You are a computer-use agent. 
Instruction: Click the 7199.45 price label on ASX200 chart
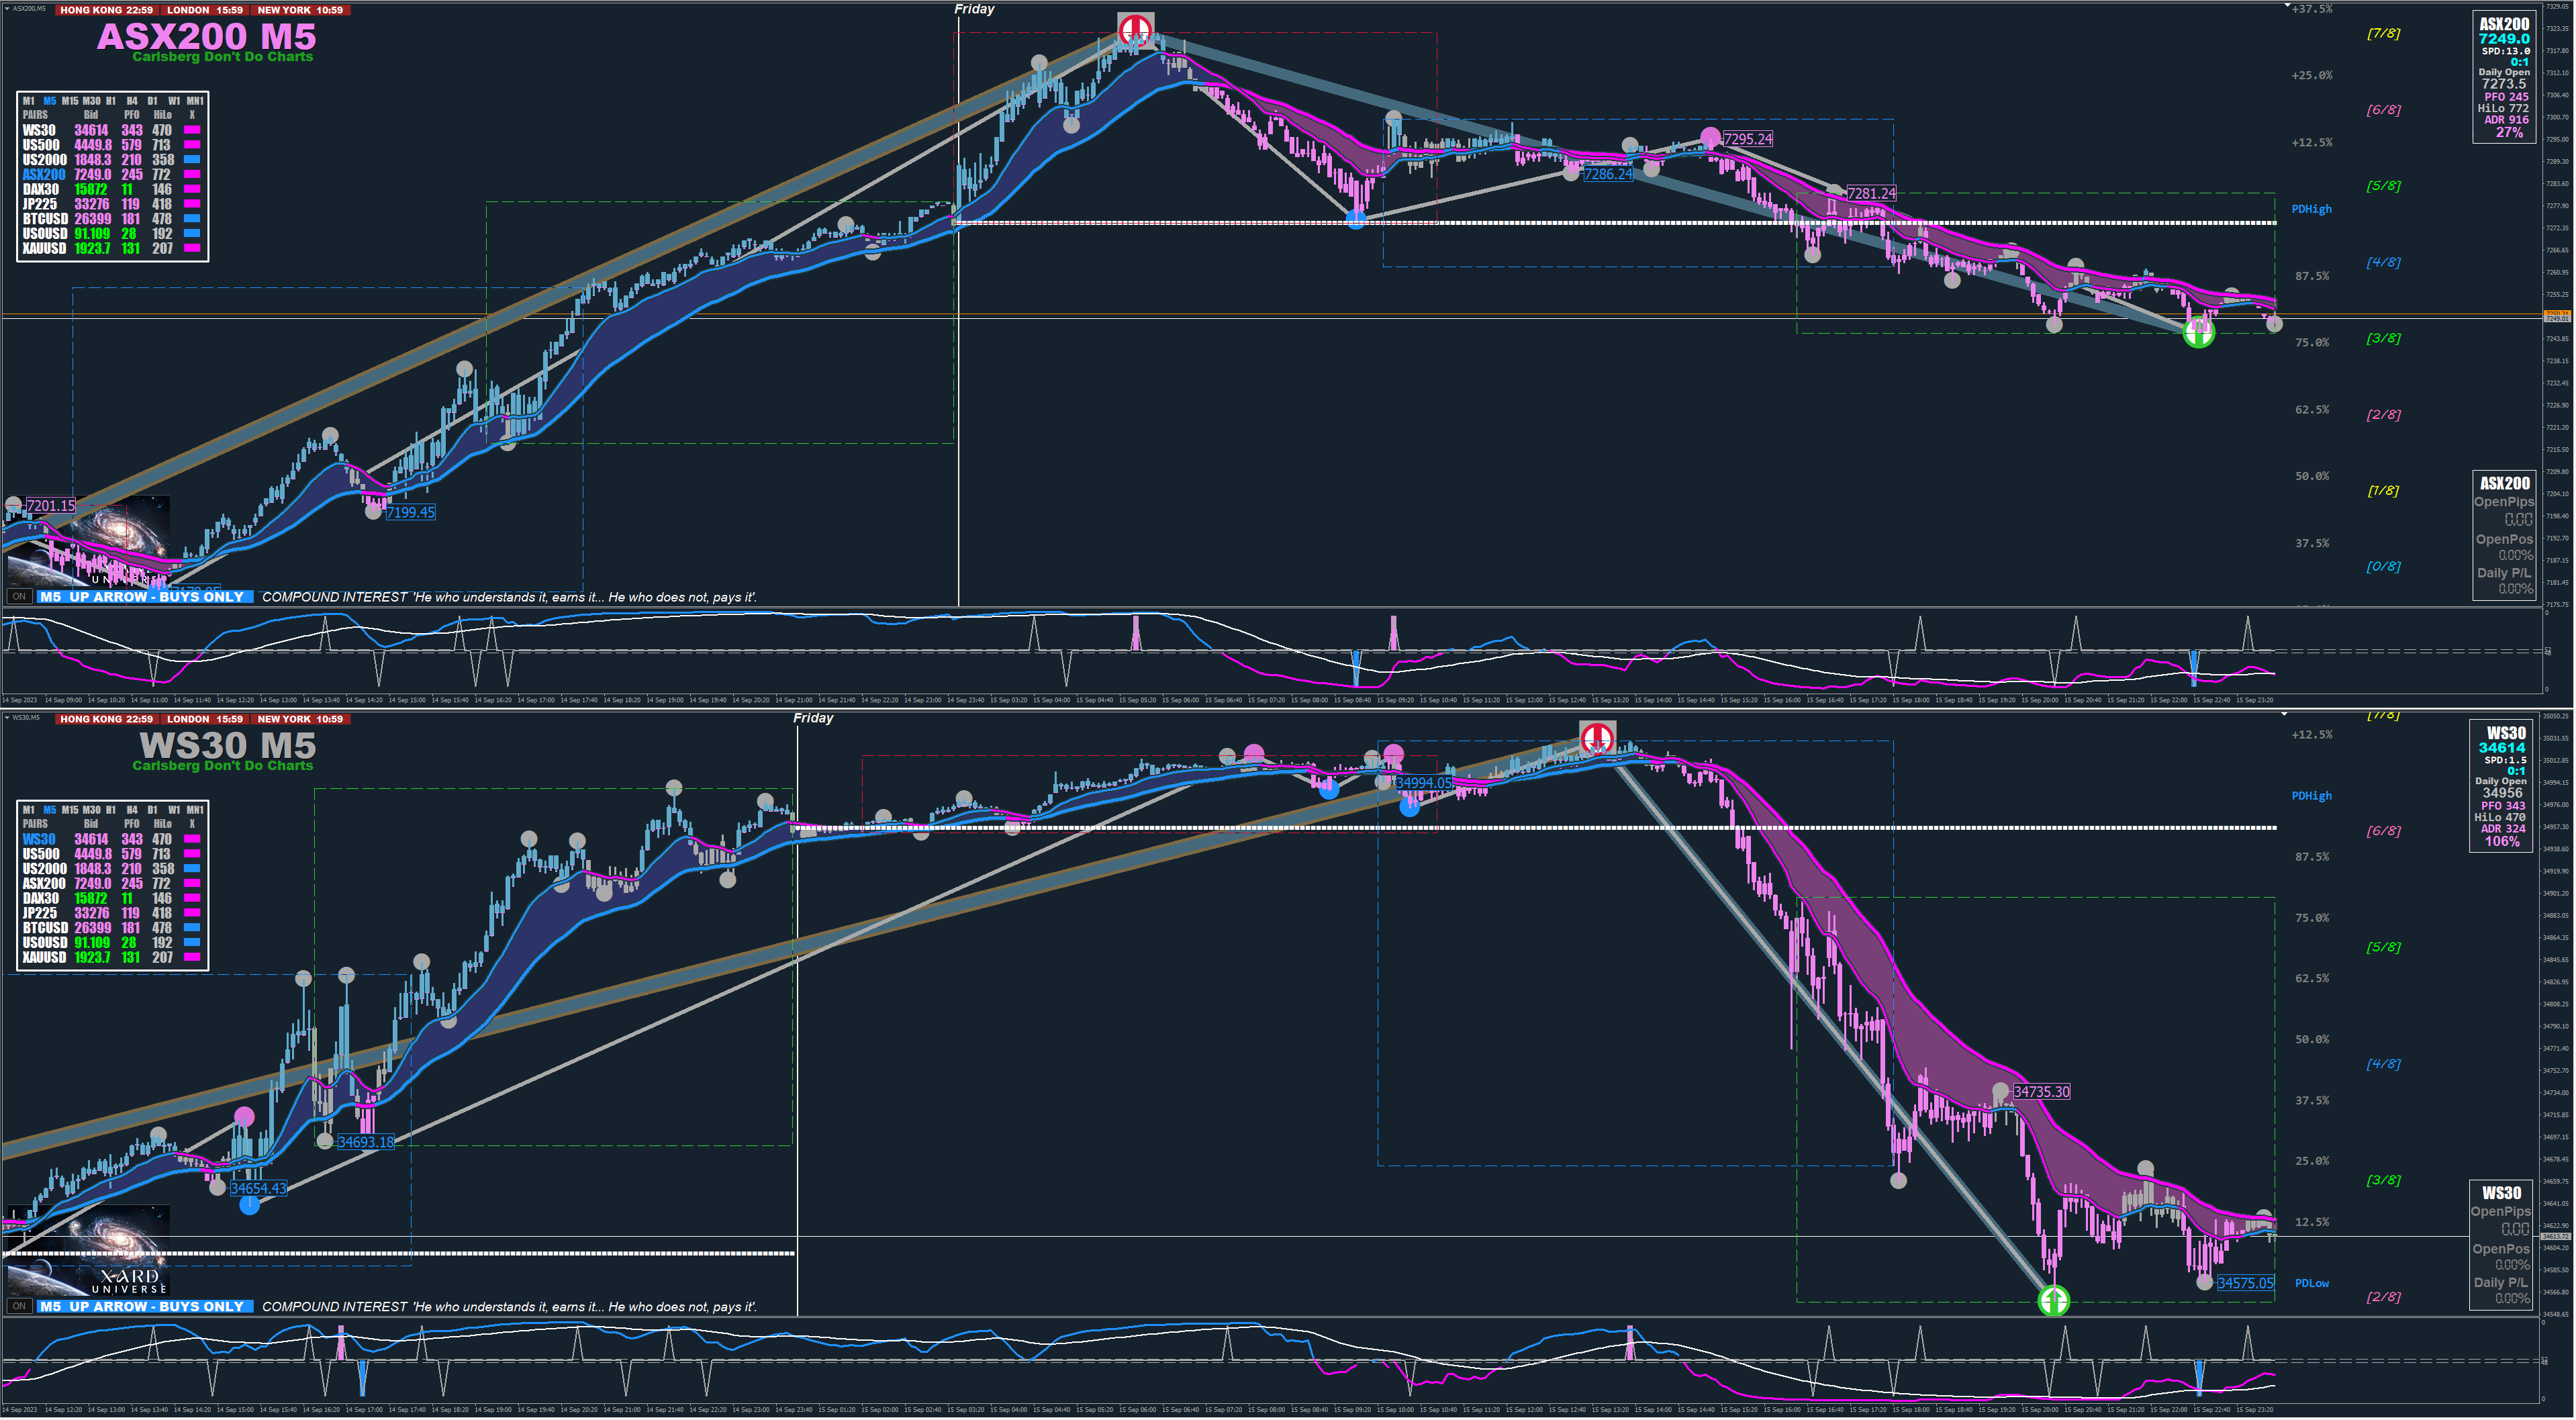410,513
